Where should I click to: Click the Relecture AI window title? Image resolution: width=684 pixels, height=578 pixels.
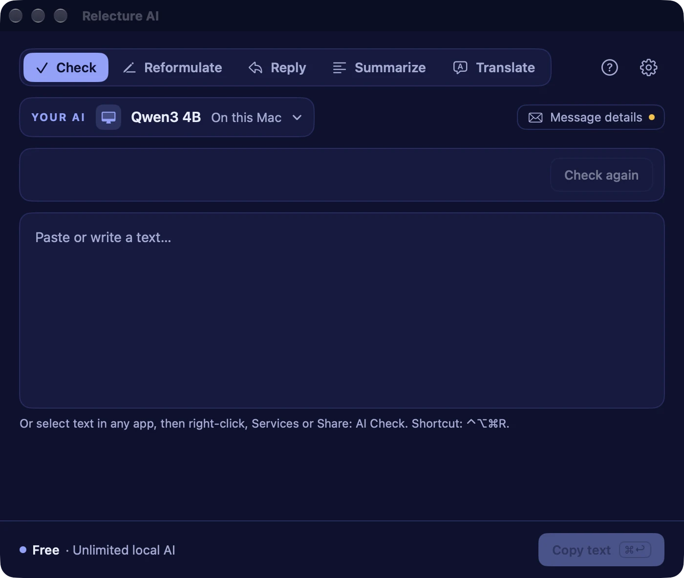pos(120,16)
